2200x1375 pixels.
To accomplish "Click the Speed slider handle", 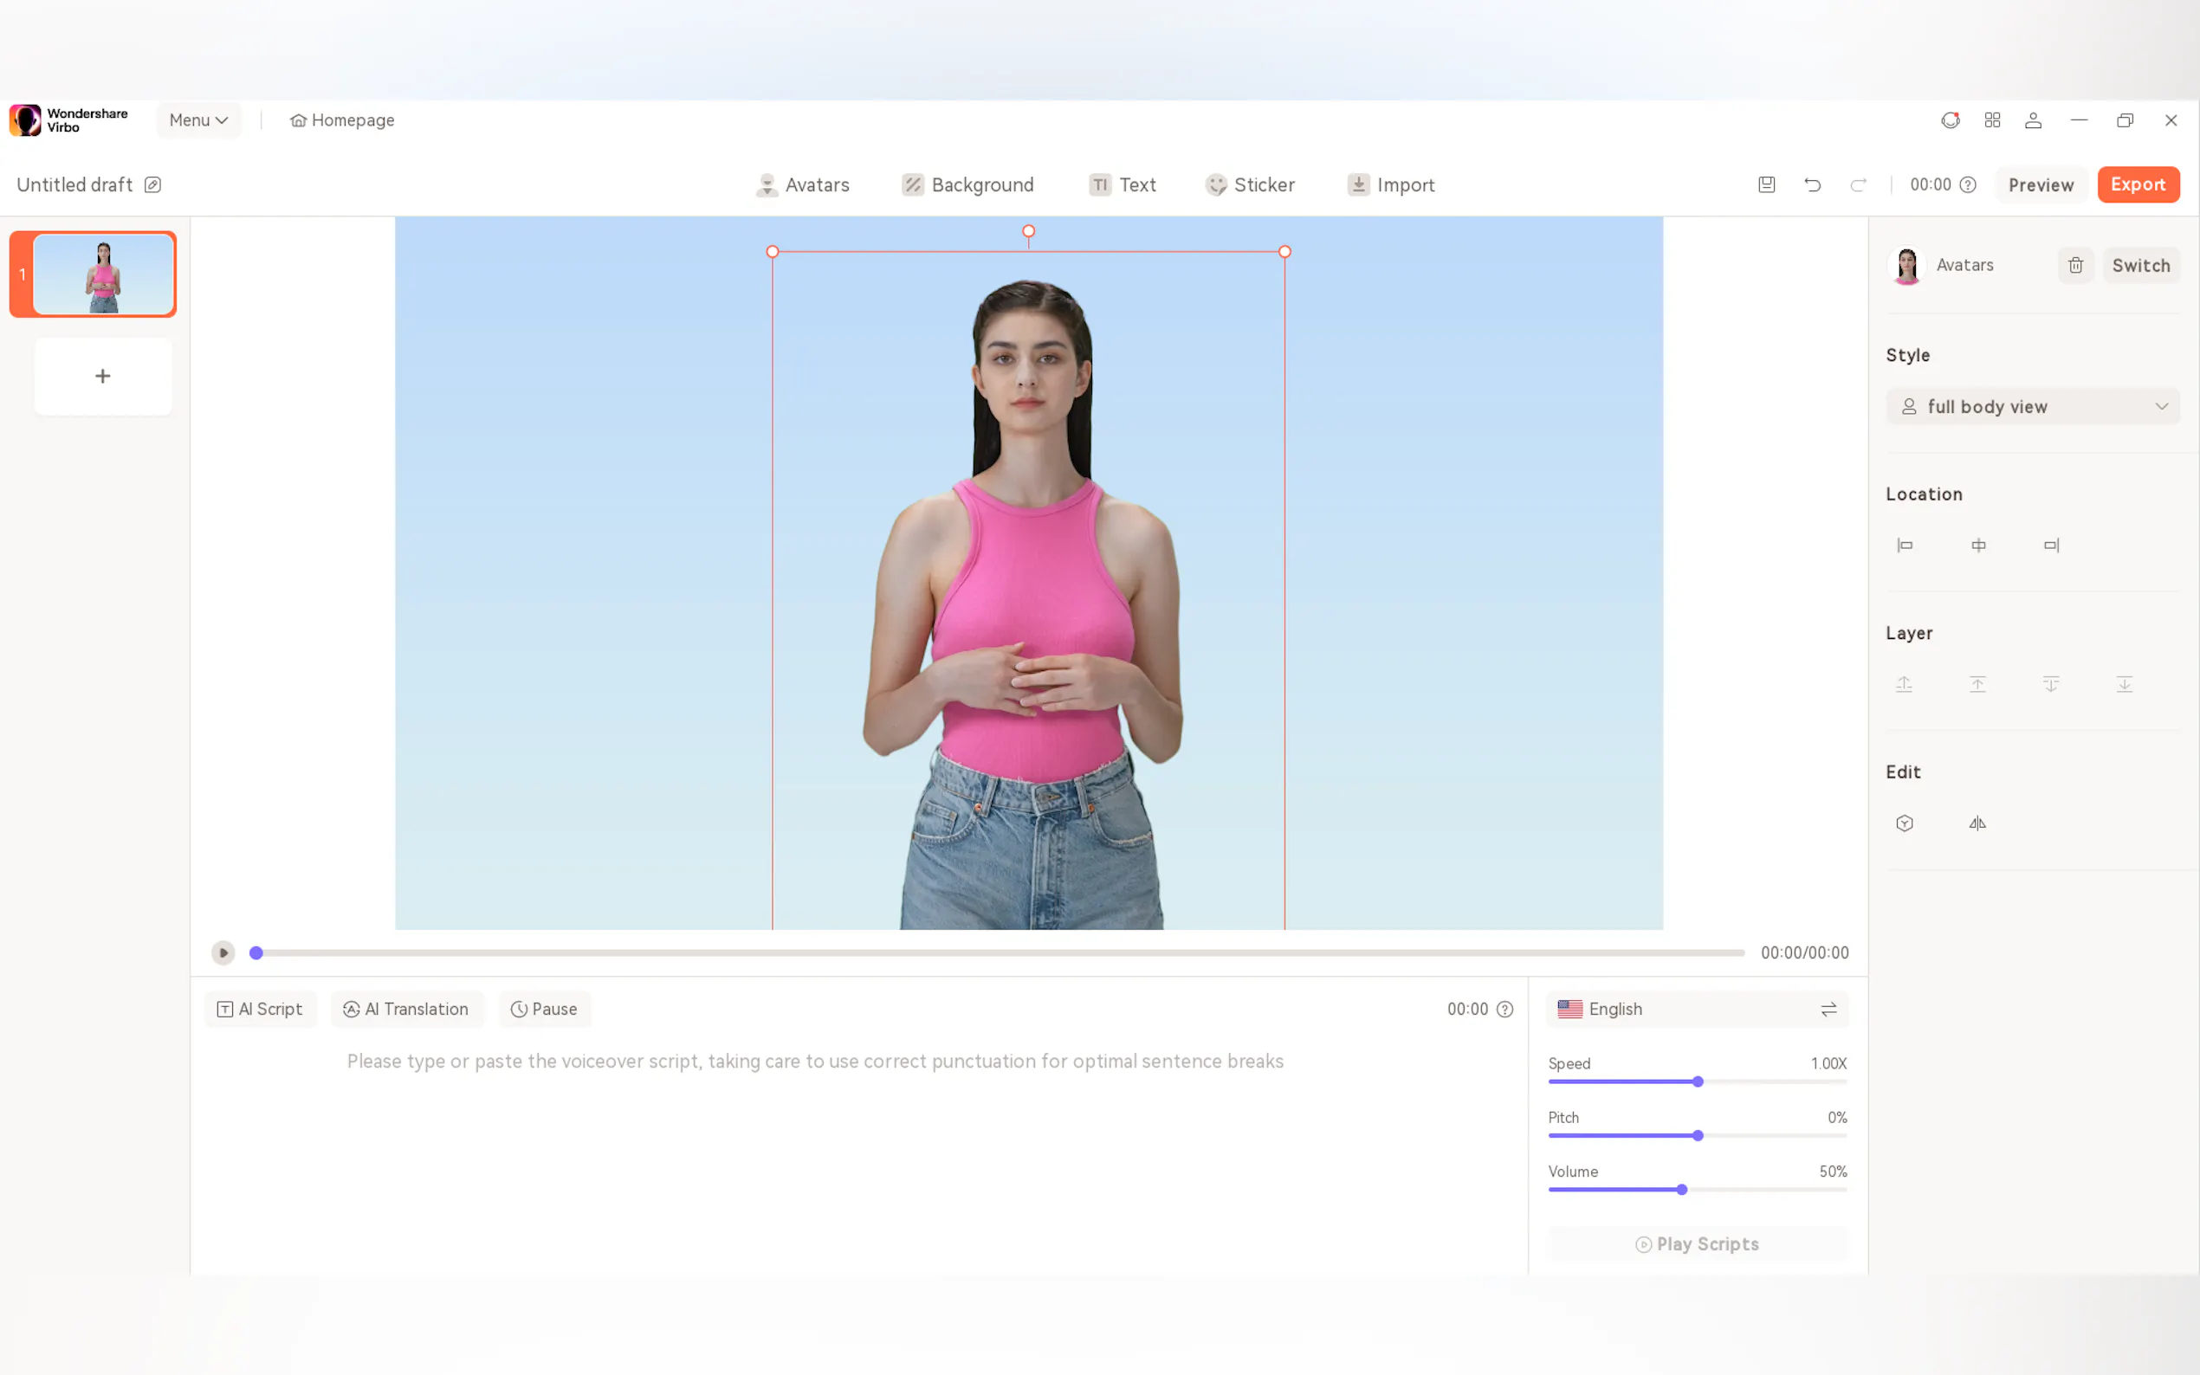I will [x=1697, y=1081].
